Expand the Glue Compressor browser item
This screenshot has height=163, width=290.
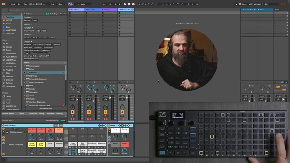pyautogui.click(x=24, y=82)
